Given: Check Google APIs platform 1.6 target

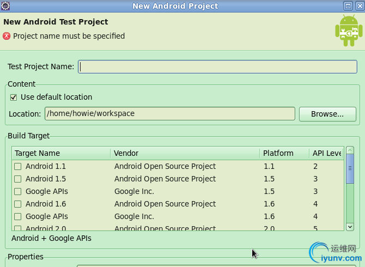Looking at the screenshot, I should click(x=17, y=217).
